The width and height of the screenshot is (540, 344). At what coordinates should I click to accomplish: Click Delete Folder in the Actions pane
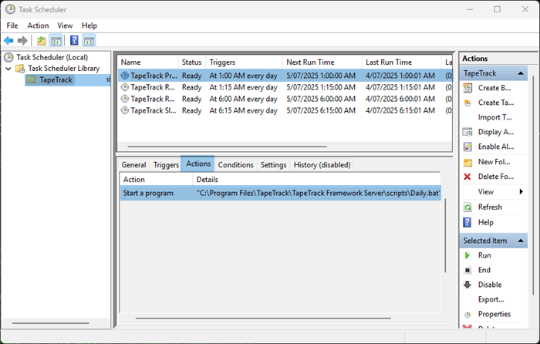[494, 177]
